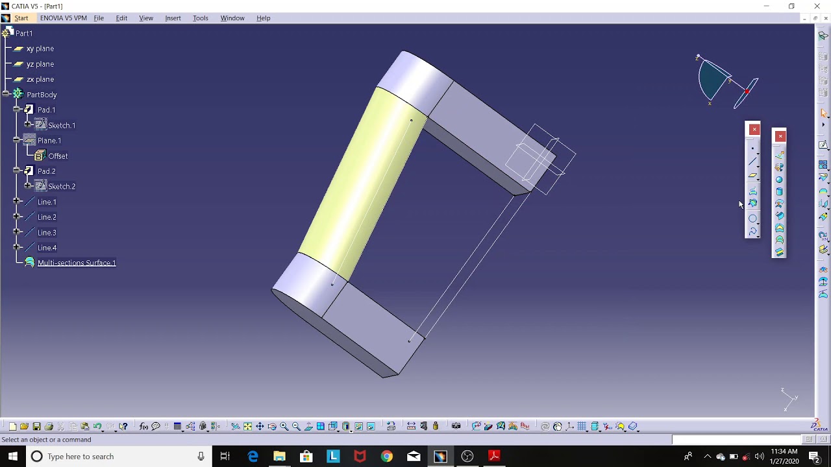
Task: Open the Tools menu
Action: [x=200, y=18]
